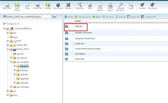Select the disable-comments folder row
The width and height of the screenshot is (168, 103).
(x=115, y=33)
